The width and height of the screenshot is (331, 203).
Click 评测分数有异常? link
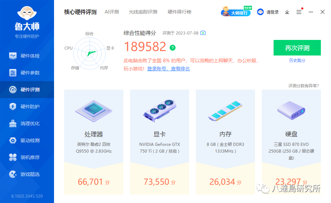(304, 86)
